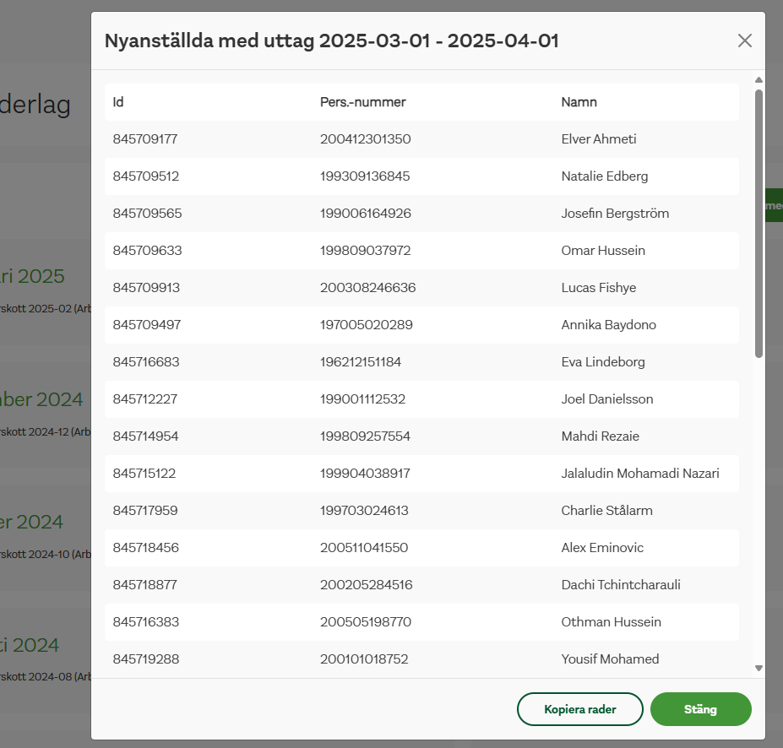The height and width of the screenshot is (748, 783).
Task: Click the name Yousif Mohamed
Action: pyautogui.click(x=610, y=659)
